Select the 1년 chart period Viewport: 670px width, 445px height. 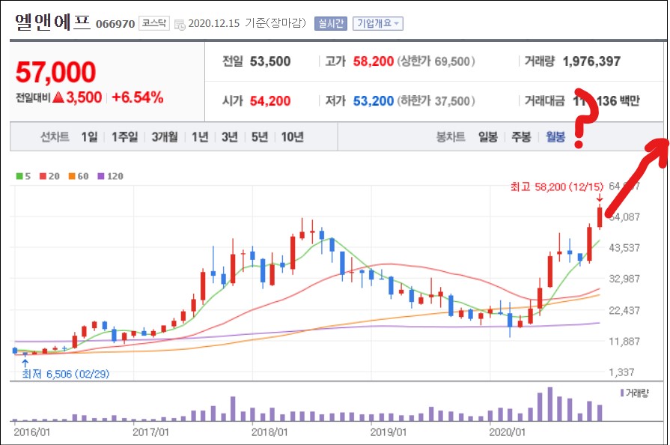coord(200,137)
